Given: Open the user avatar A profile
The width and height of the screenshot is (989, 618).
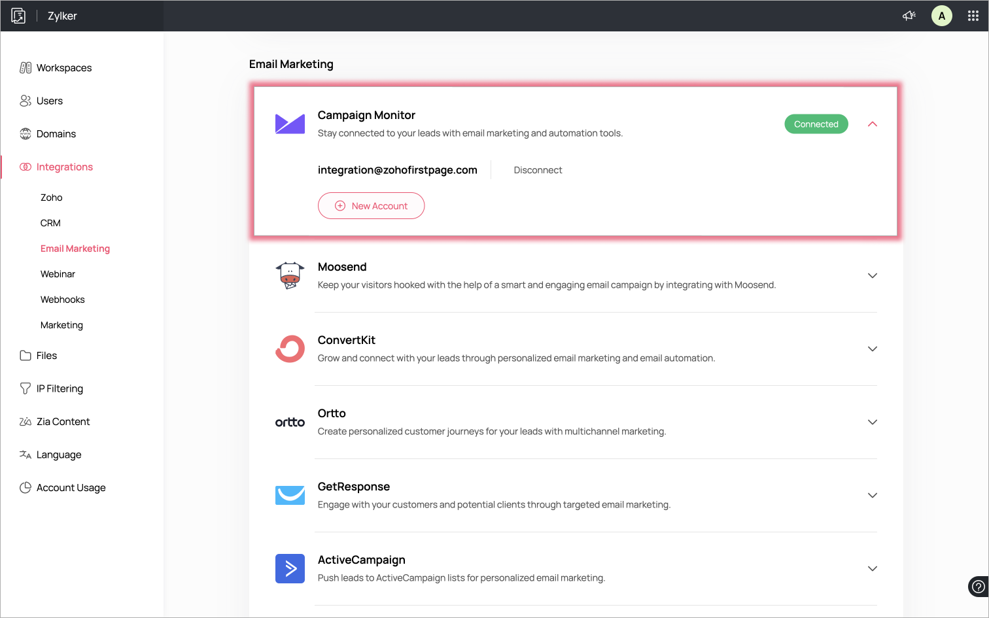Looking at the screenshot, I should (x=942, y=16).
